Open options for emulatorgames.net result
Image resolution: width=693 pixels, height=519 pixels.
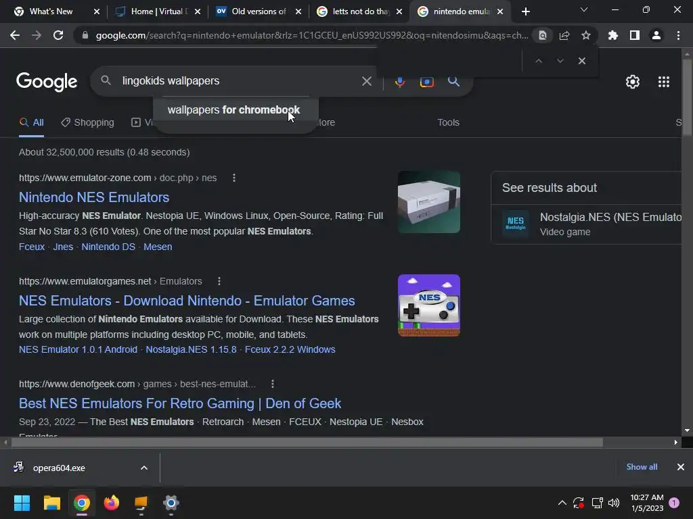(219, 281)
